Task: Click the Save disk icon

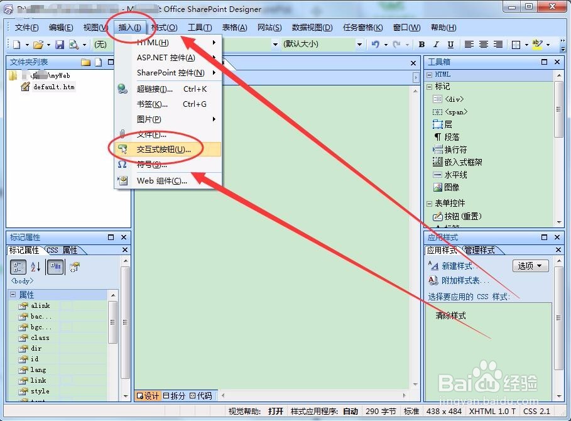Action: pos(59,45)
